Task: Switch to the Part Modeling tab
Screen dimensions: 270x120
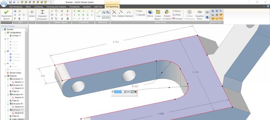Action: pyautogui.click(x=16, y=7)
